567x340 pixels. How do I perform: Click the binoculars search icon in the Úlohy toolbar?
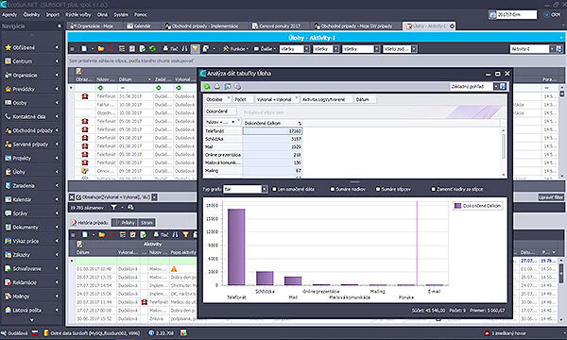[185, 48]
